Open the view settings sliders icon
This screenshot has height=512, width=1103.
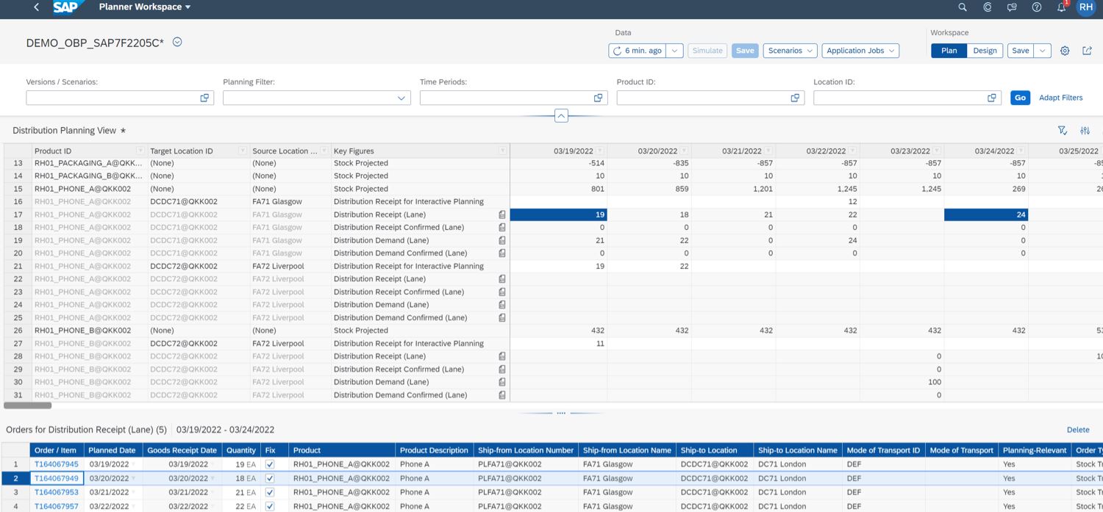click(1085, 131)
